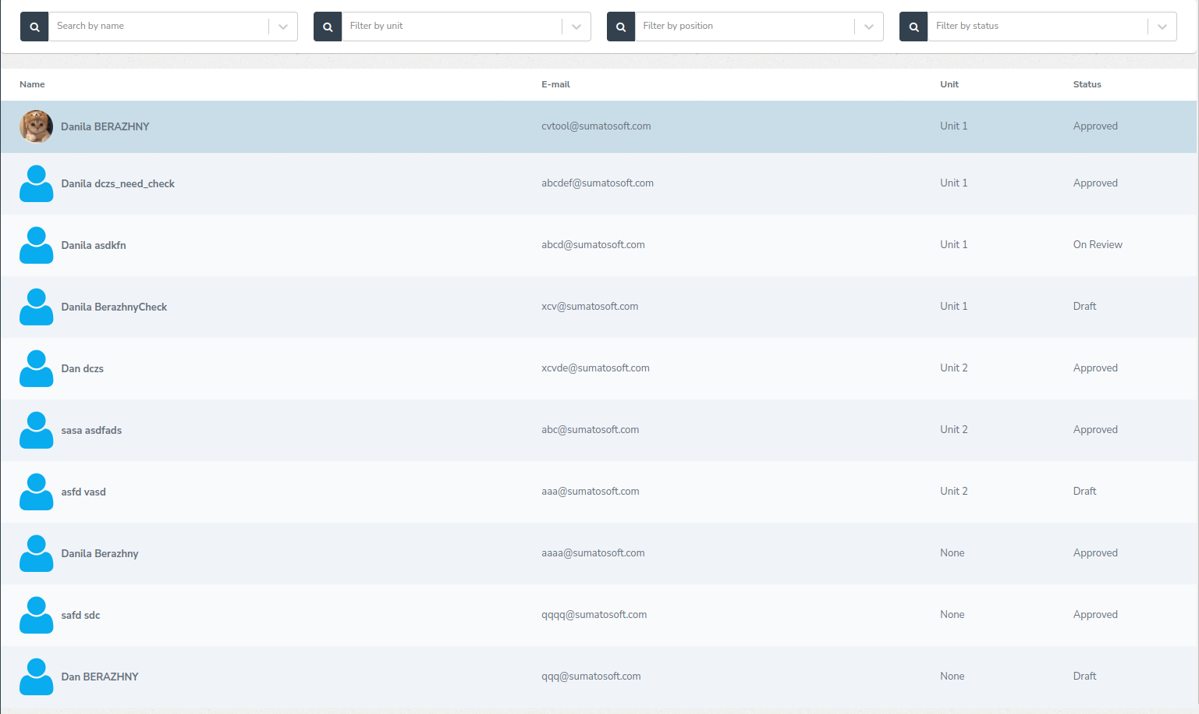The image size is (1199, 714).
Task: Click avatar icon of Danila Berazhny (aaaa email)
Action: [x=36, y=553]
